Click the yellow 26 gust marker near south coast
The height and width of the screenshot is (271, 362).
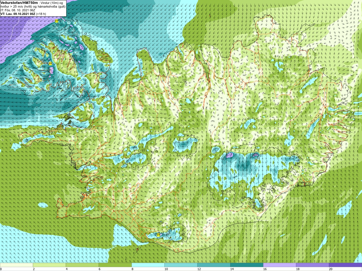(x=158, y=235)
